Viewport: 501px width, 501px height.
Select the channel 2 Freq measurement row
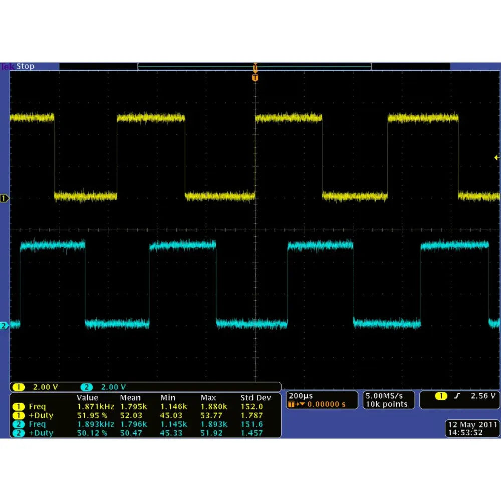click(x=38, y=424)
